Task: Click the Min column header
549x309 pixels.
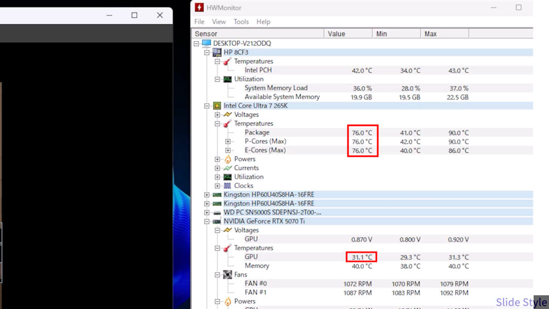Action: tap(396, 33)
